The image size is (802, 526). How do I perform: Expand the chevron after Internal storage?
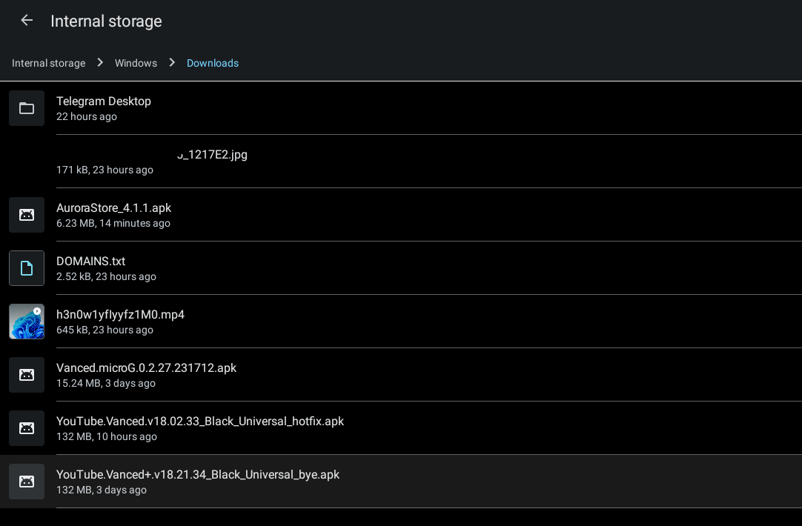click(99, 63)
